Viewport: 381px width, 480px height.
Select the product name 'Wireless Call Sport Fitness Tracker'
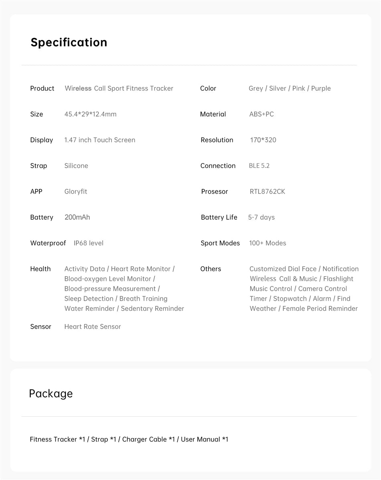click(119, 88)
